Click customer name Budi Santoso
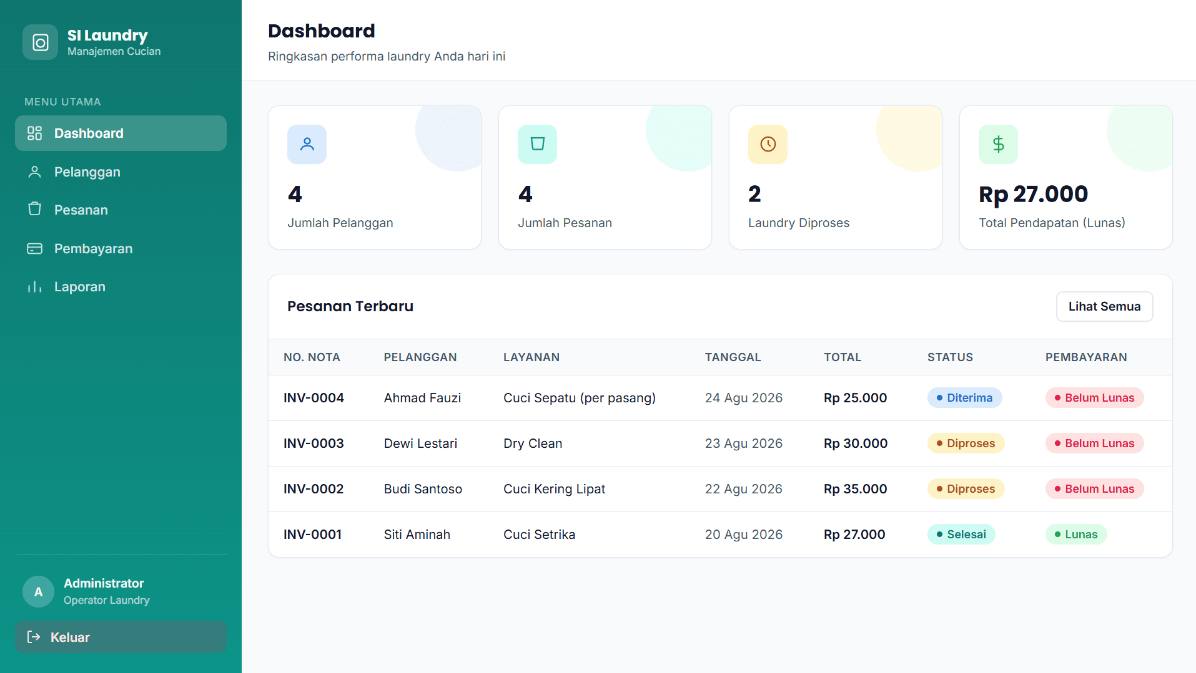1196x673 pixels. (423, 489)
